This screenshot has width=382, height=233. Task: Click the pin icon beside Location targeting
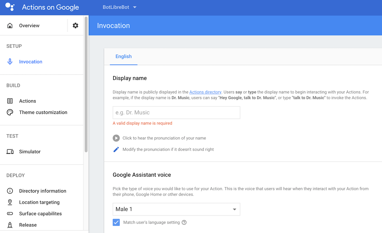tap(10, 202)
